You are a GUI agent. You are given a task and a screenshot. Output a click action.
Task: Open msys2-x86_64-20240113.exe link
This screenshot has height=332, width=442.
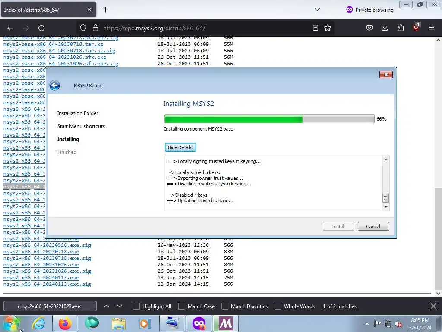coord(41,278)
